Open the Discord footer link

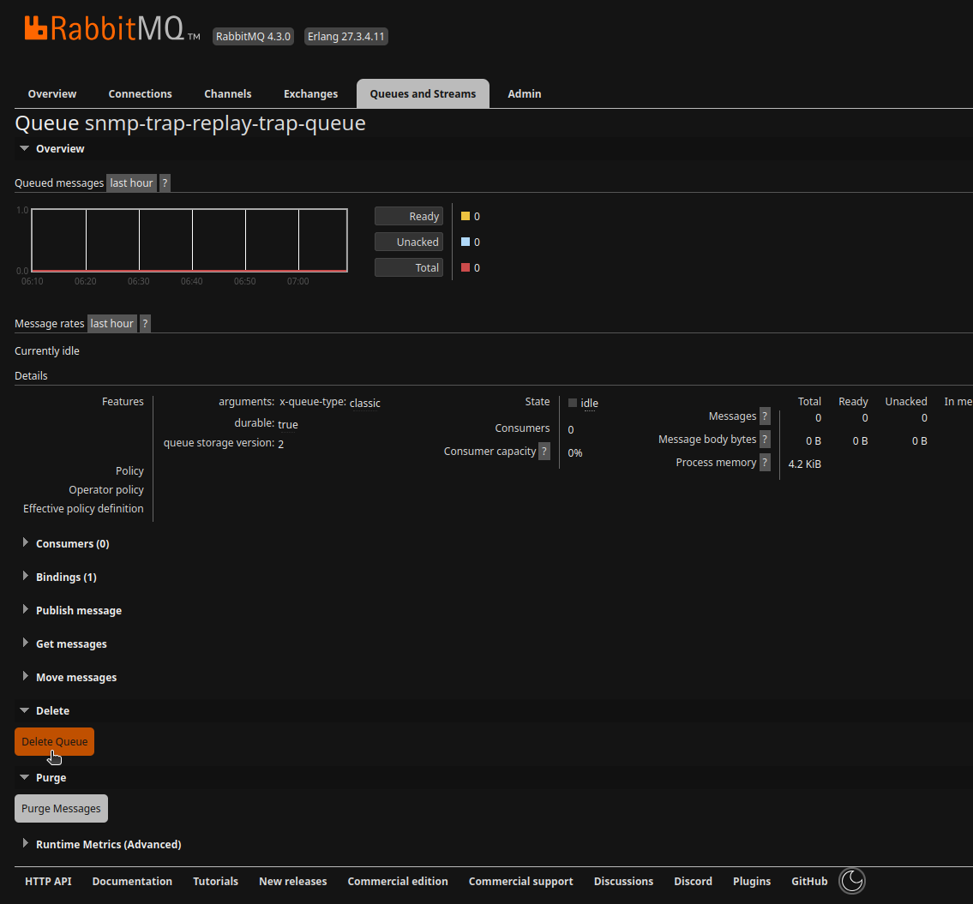[x=694, y=881]
